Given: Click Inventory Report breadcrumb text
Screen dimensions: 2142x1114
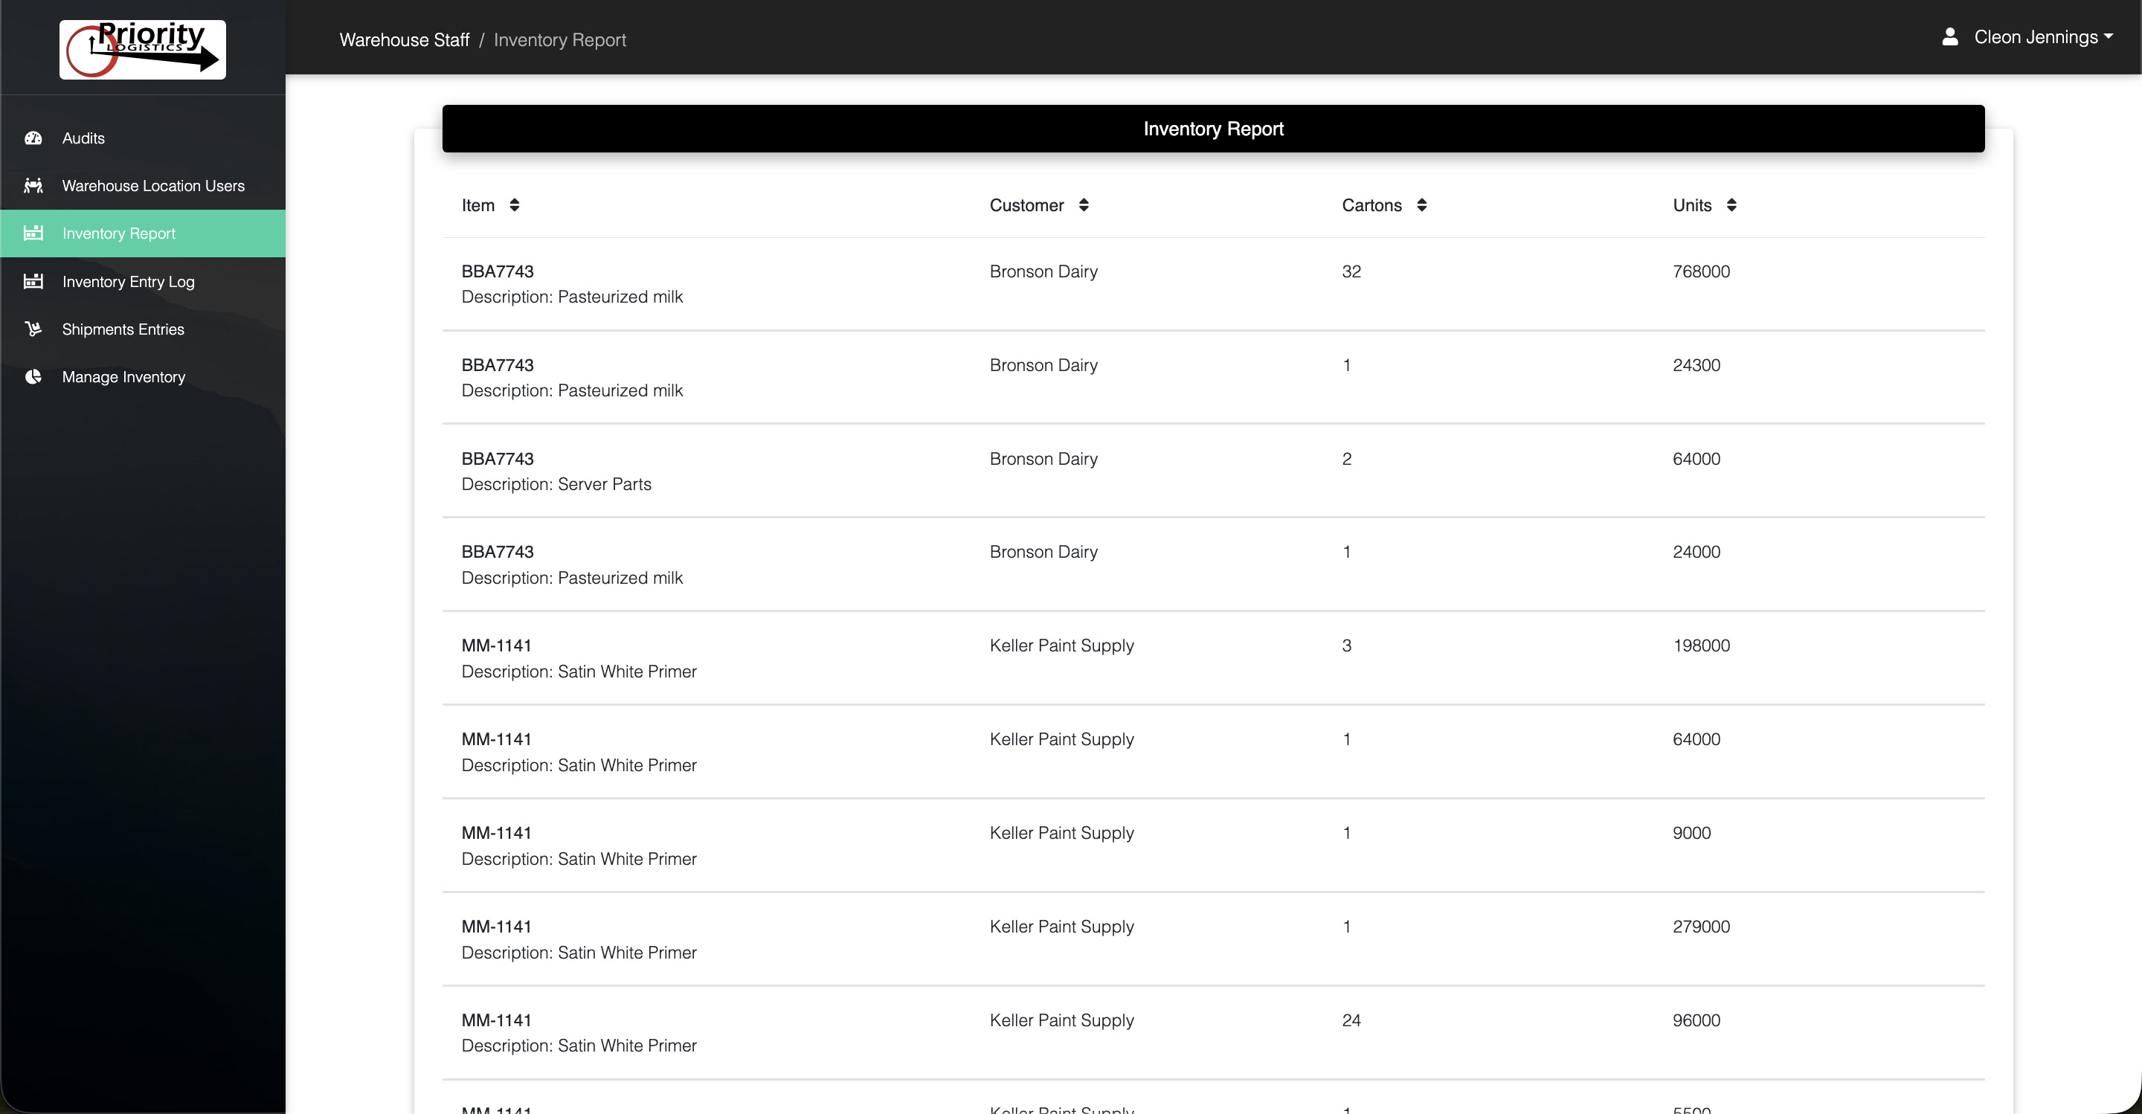Looking at the screenshot, I should click(559, 40).
